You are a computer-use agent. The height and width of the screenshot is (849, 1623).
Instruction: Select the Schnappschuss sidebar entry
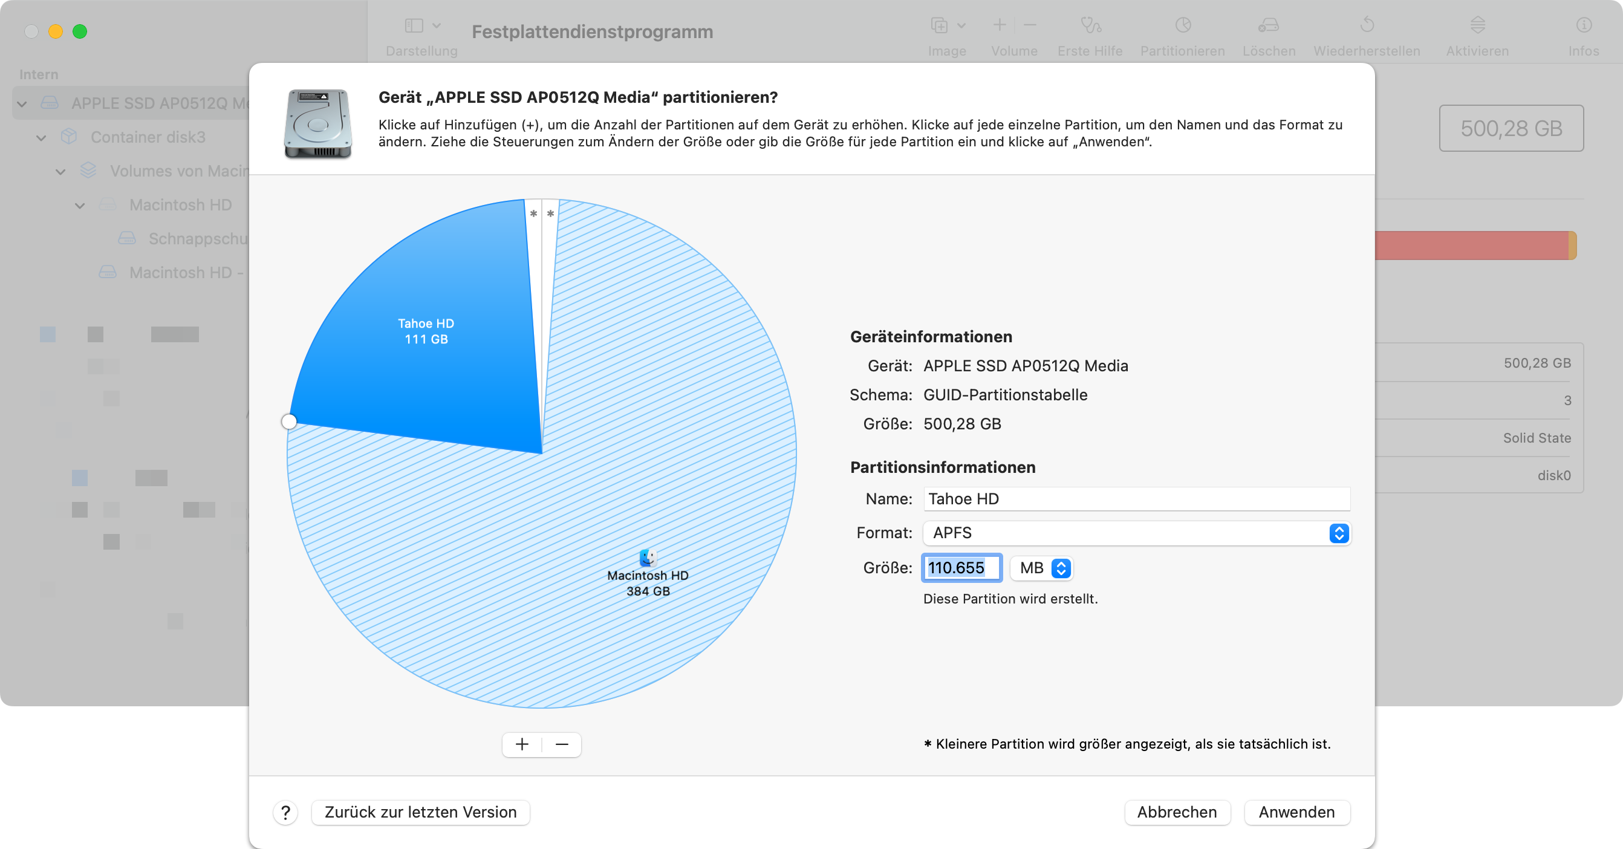tap(183, 239)
